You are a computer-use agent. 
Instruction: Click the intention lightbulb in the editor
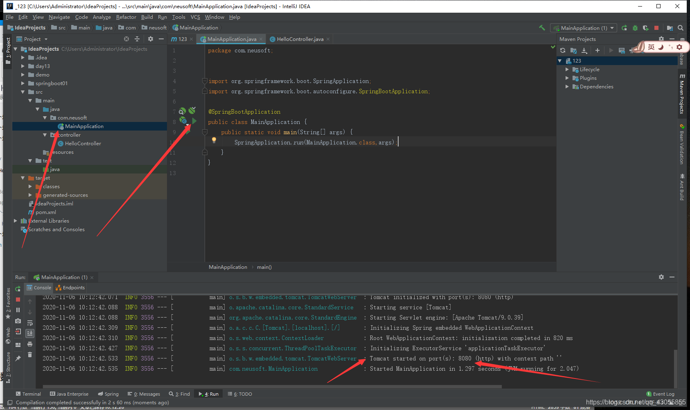click(x=214, y=140)
